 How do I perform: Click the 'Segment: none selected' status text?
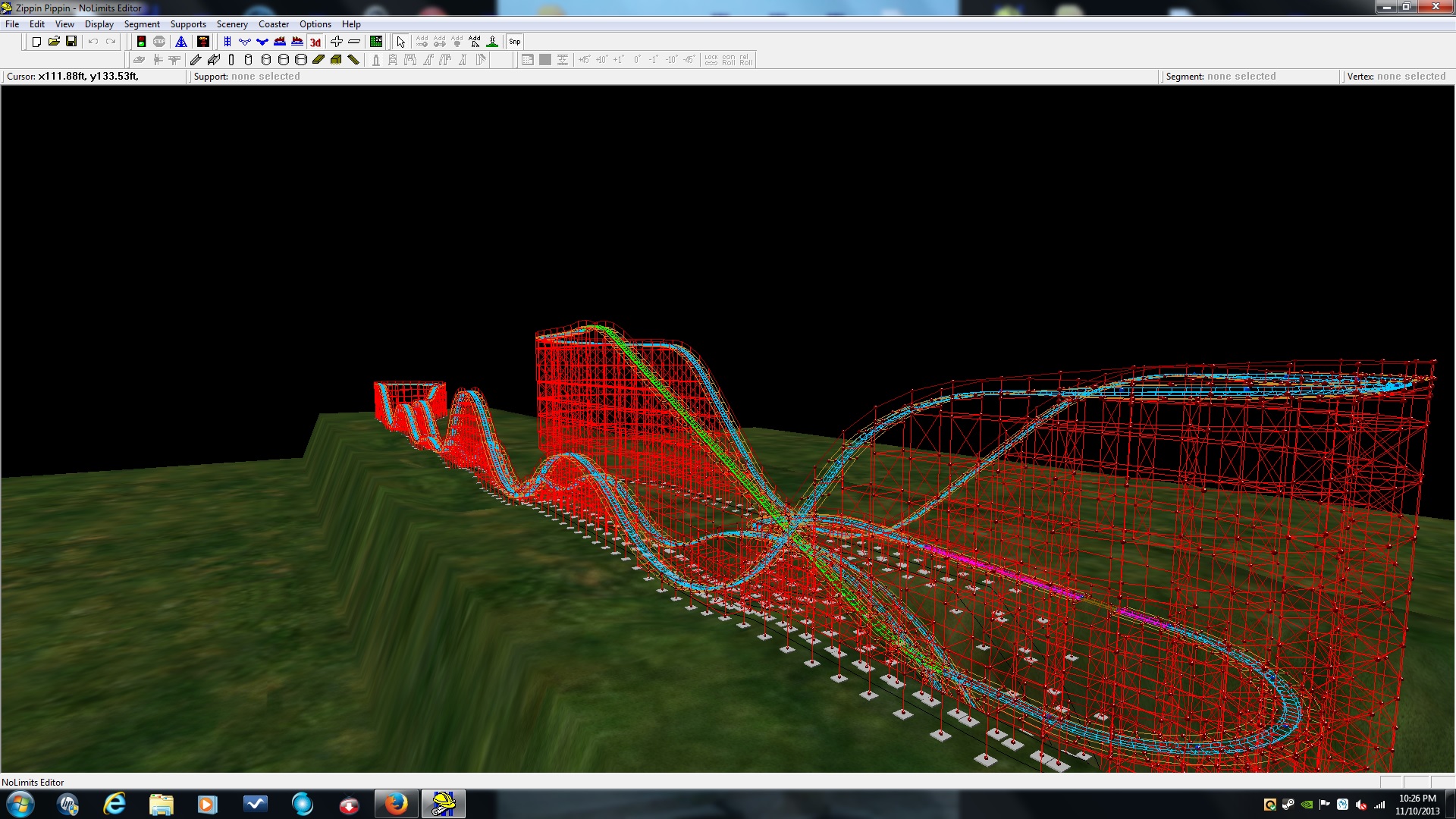tap(1221, 77)
